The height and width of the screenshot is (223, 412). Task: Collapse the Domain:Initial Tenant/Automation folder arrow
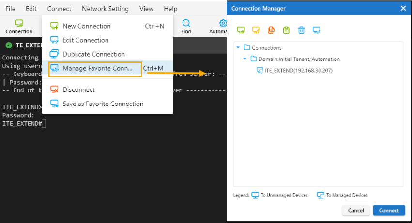tap(245, 59)
